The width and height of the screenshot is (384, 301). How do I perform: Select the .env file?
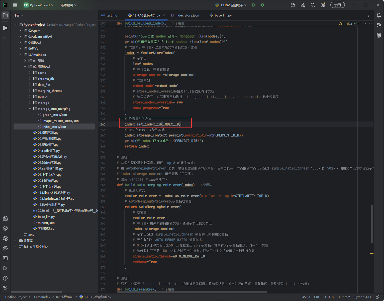pos(31,234)
